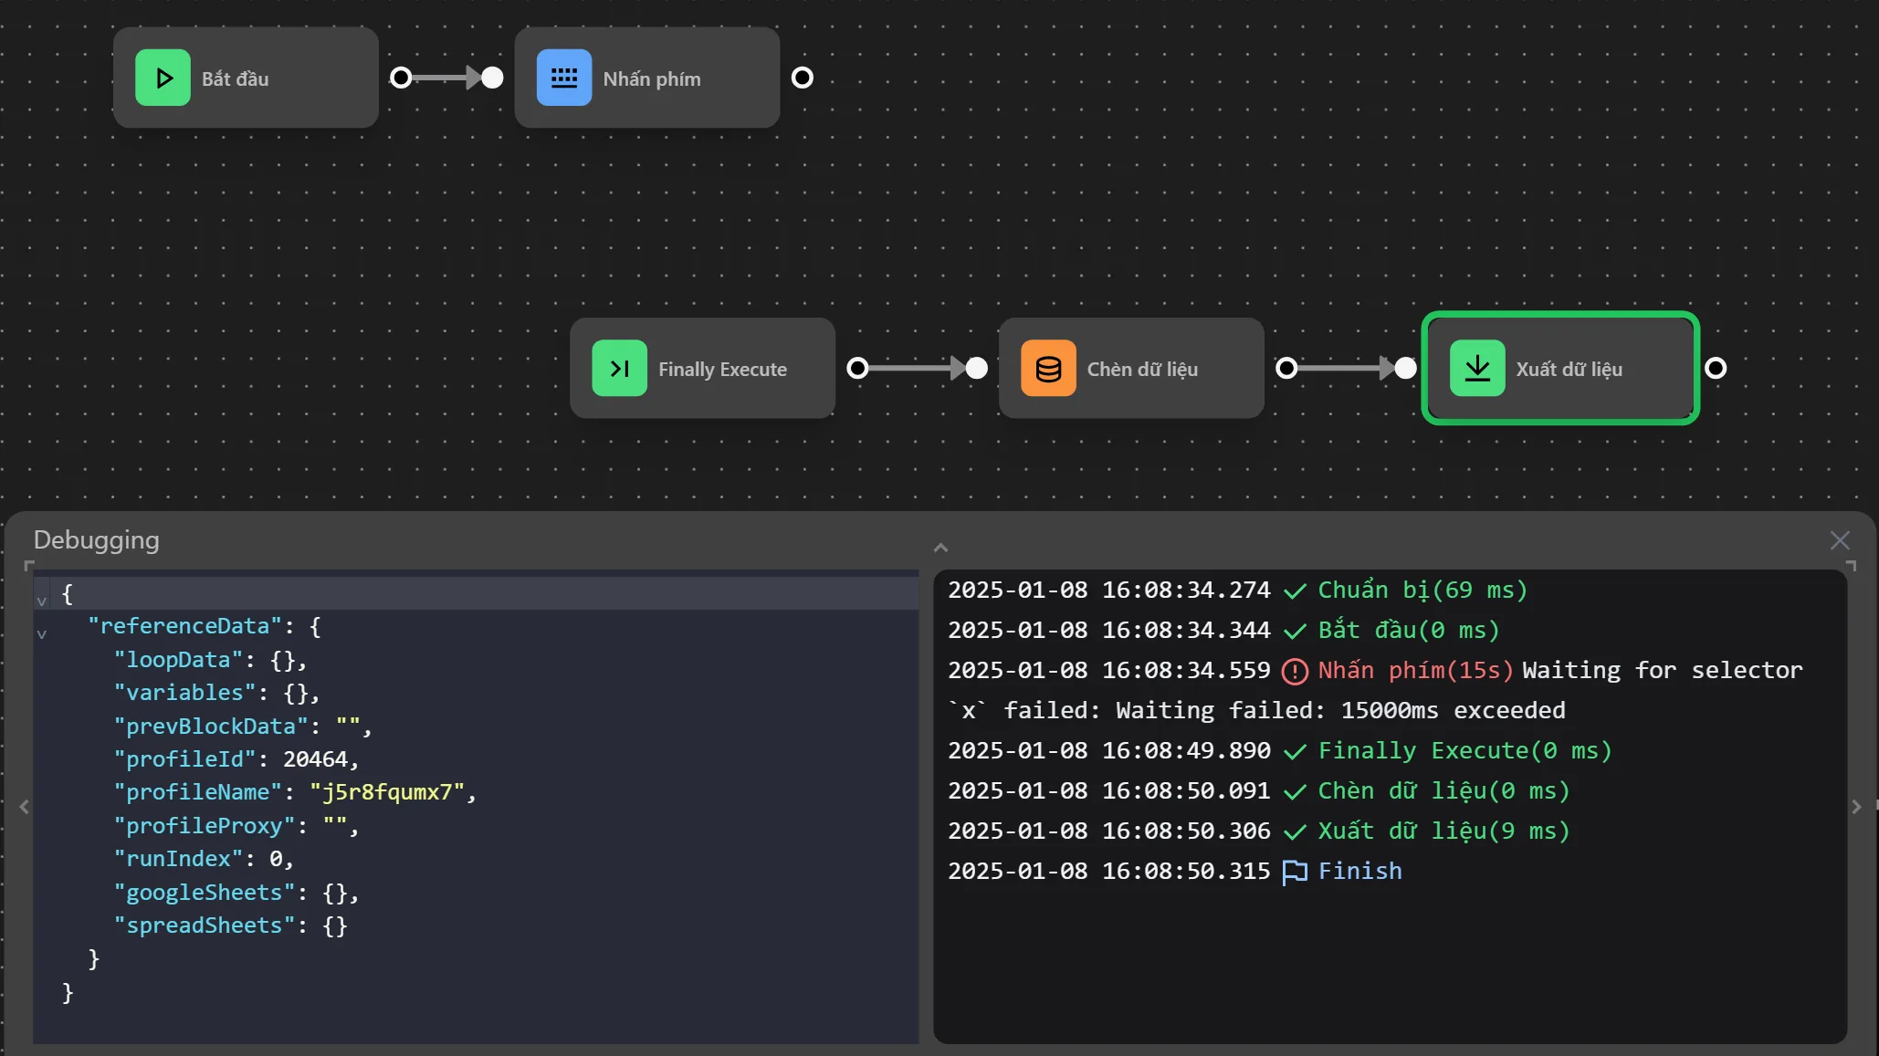The height and width of the screenshot is (1056, 1879).
Task: Collapse the referenceData JSON node
Action: pyautogui.click(x=41, y=633)
